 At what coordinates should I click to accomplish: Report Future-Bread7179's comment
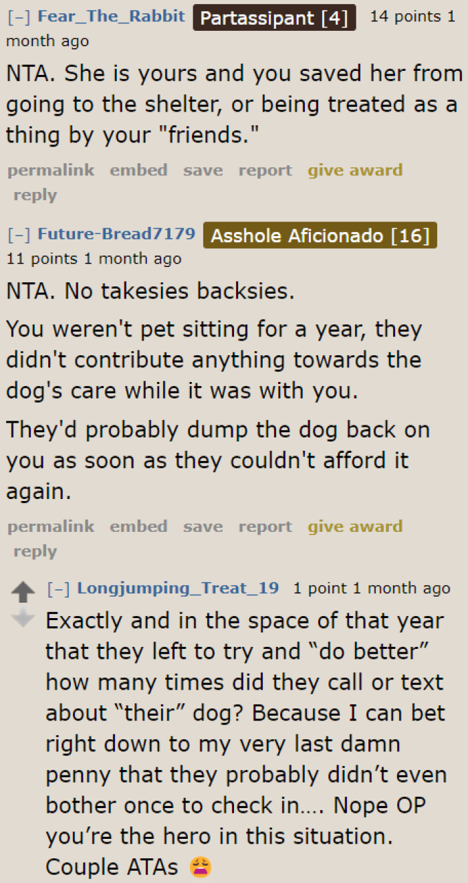265,526
